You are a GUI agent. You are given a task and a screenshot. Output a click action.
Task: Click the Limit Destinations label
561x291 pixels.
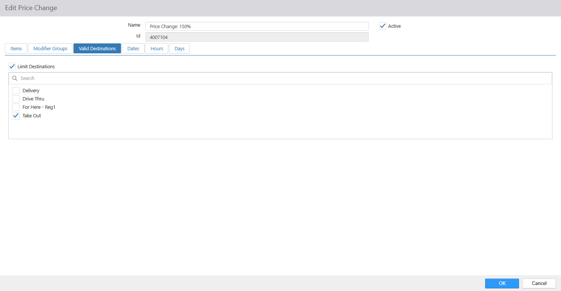[36, 67]
